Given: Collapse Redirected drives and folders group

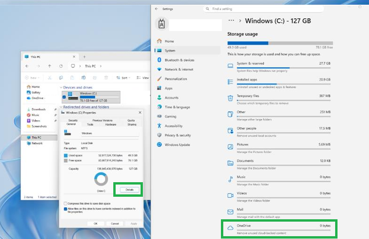Looking at the screenshot, I should (61, 107).
